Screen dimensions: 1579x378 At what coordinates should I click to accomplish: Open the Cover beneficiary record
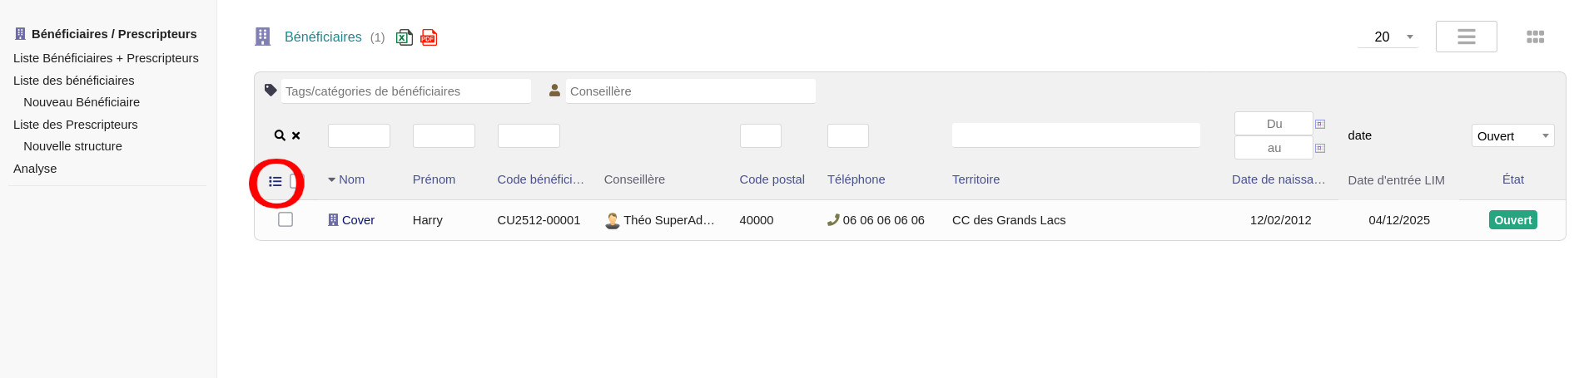(358, 220)
